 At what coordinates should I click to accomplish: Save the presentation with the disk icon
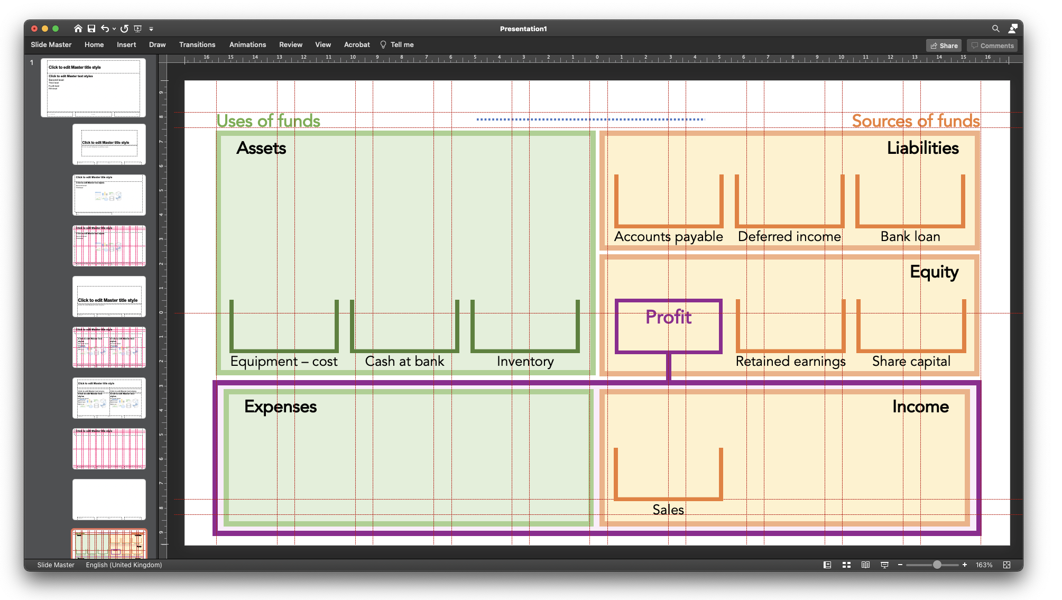point(91,29)
